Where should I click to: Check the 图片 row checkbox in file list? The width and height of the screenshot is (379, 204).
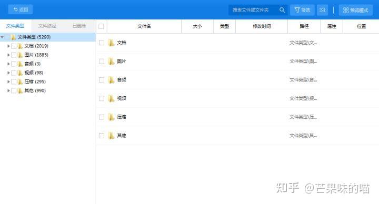point(102,62)
